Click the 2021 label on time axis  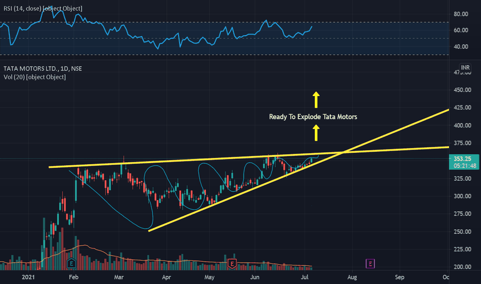point(28,277)
